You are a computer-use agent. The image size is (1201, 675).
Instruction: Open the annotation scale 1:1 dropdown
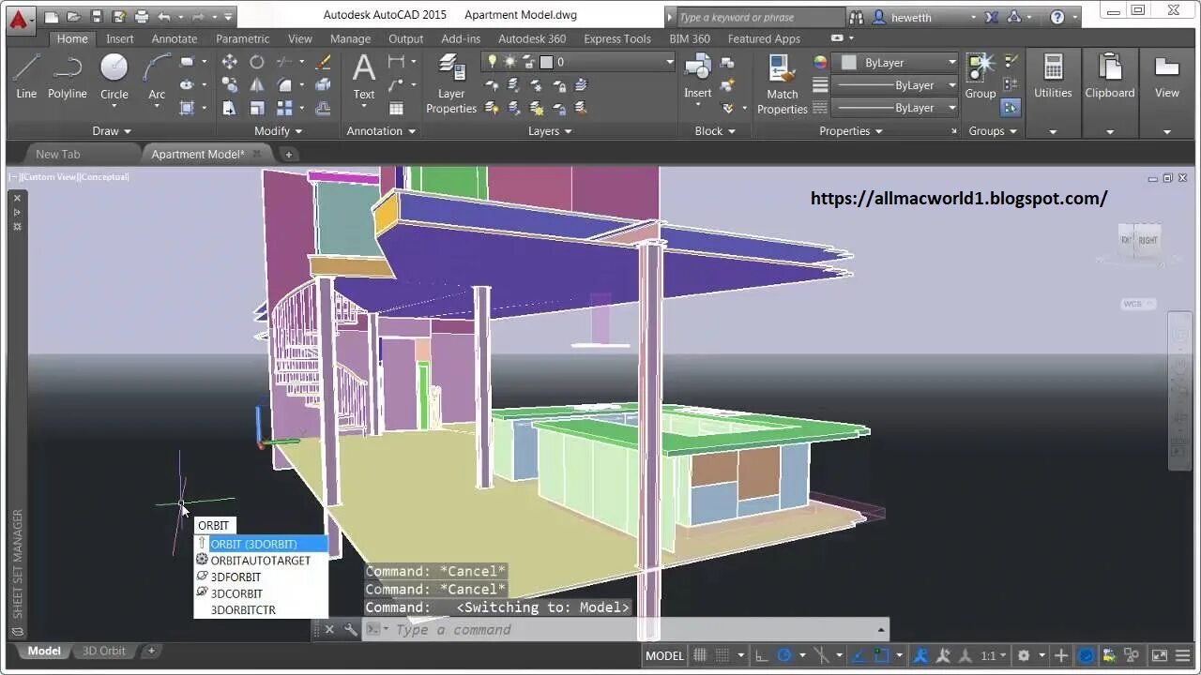tap(994, 655)
